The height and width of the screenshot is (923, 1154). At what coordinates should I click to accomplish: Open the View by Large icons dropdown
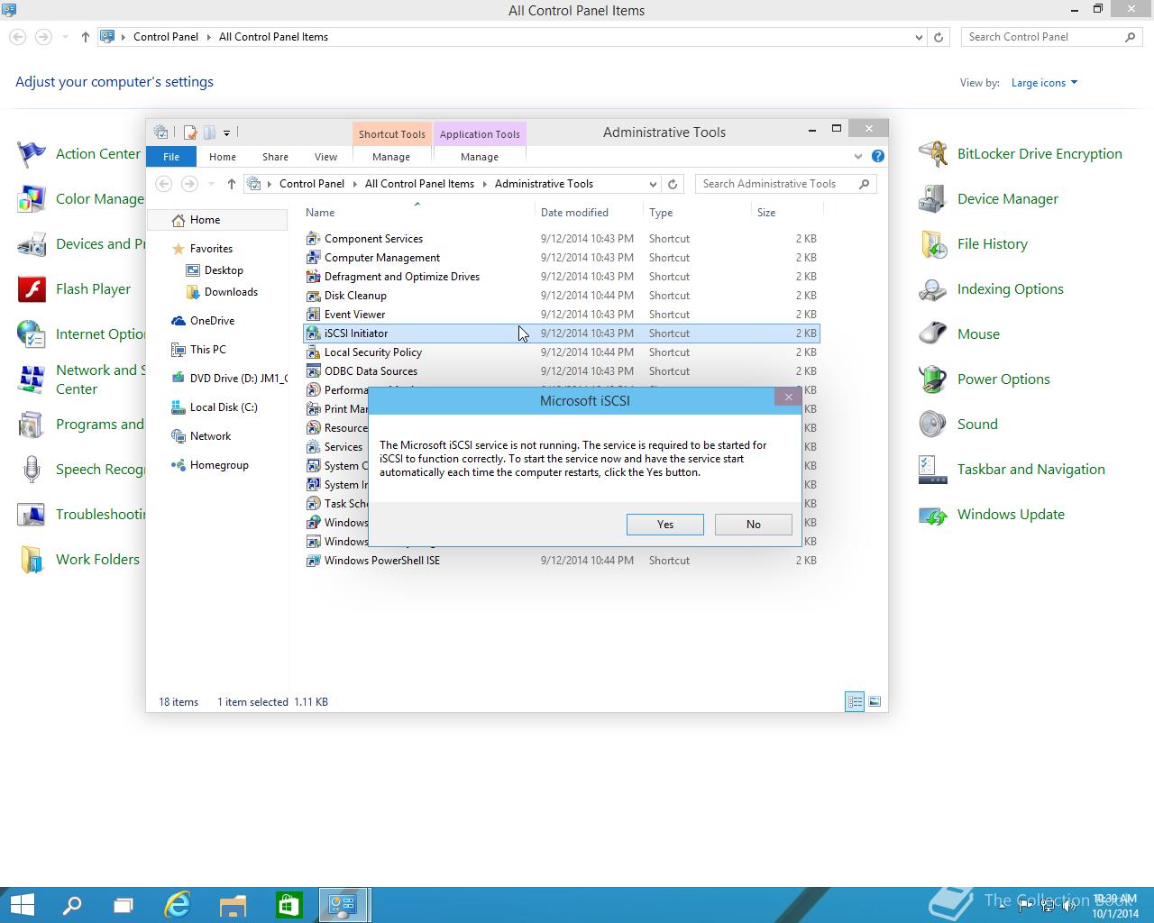coord(1044,83)
